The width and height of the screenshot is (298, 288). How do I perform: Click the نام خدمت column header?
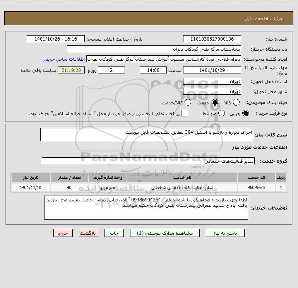(x=182, y=178)
